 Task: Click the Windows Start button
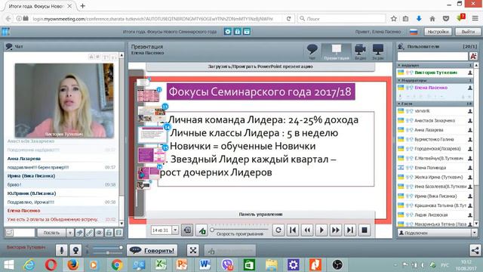pos(8,264)
